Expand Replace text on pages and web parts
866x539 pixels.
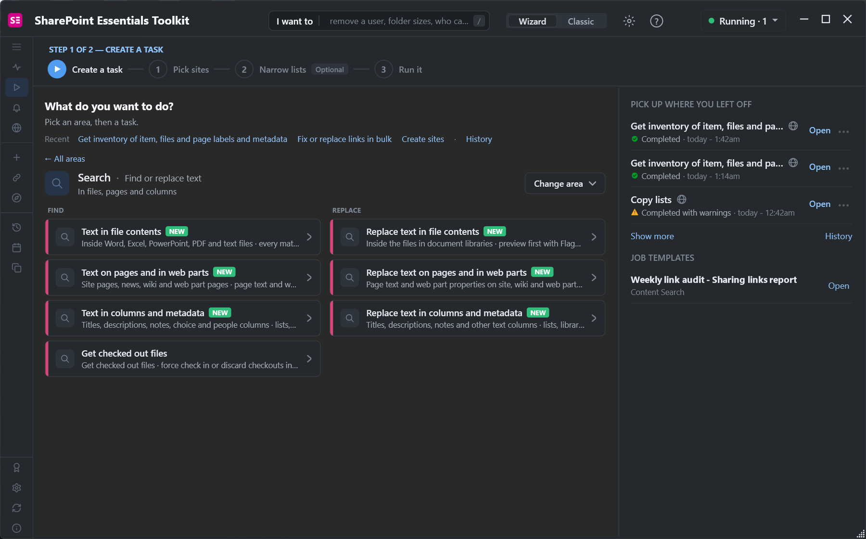[468, 278]
